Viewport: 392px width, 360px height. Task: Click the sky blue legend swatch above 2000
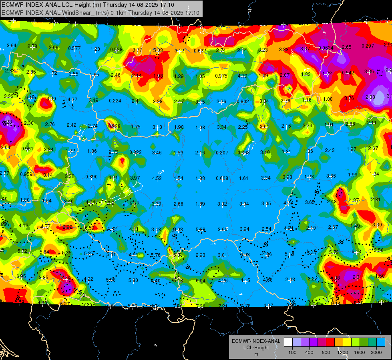[381, 342]
